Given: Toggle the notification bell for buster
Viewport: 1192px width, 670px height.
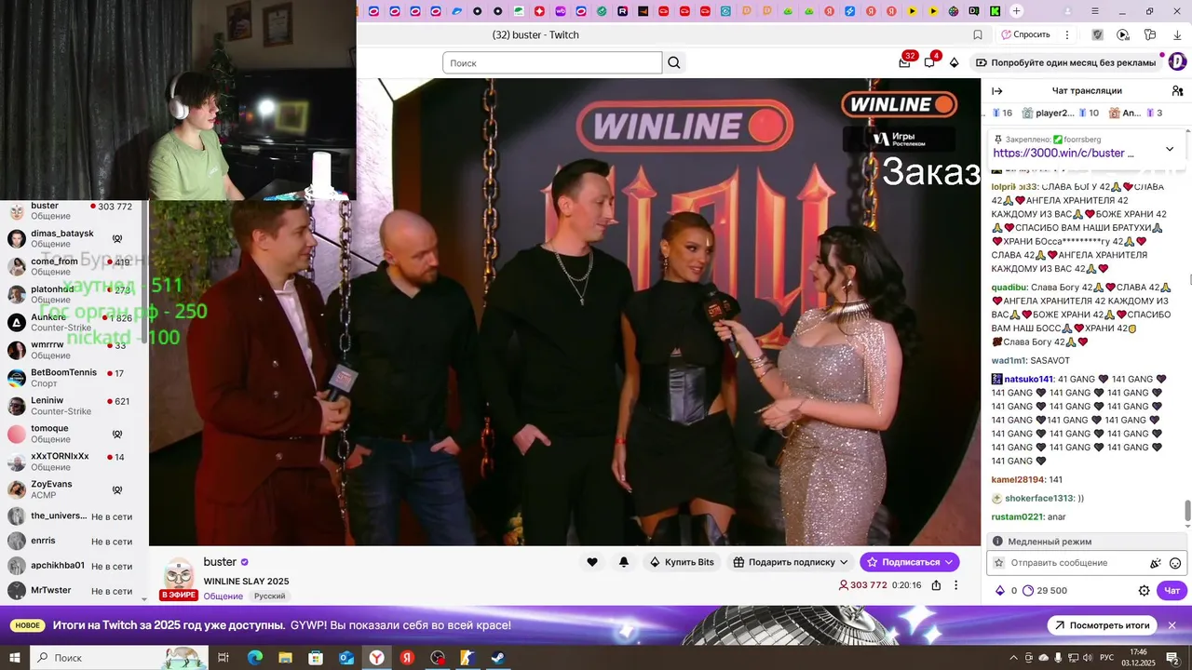Looking at the screenshot, I should [624, 562].
